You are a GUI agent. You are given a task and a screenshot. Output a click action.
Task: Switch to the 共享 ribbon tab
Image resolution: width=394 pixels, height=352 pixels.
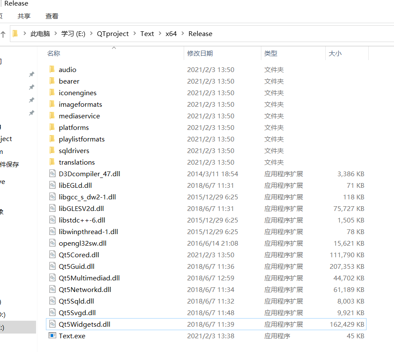[24, 16]
